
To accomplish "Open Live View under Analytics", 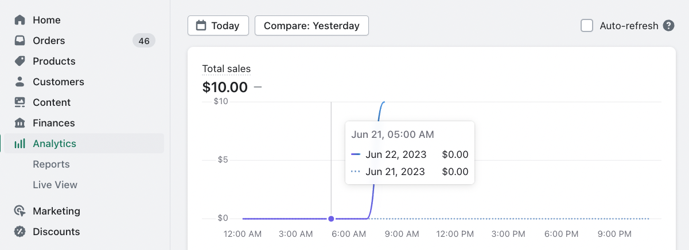I will (55, 185).
